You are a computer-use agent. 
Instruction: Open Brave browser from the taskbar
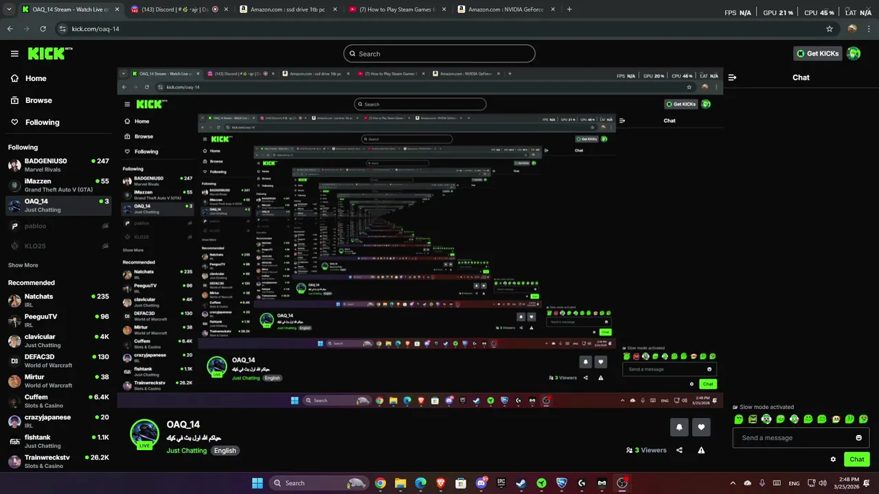coord(441,483)
